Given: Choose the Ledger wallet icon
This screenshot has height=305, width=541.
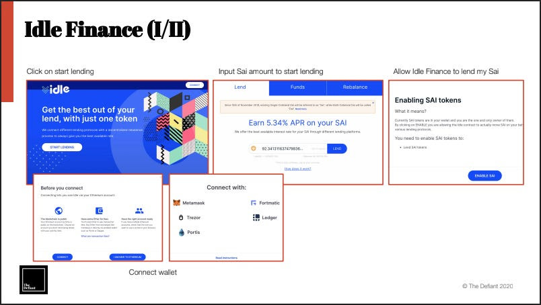Looking at the screenshot, I should click(x=256, y=218).
